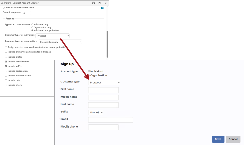Select Individual or organization radio button
Screen dimensions: 244x145
point(32,30)
